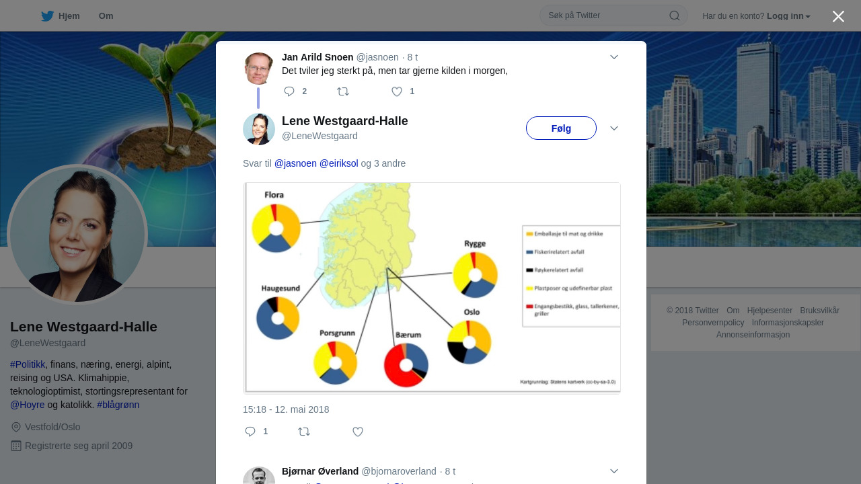Open the Annonseinformasjon footer link
861x484 pixels.
tap(753, 335)
